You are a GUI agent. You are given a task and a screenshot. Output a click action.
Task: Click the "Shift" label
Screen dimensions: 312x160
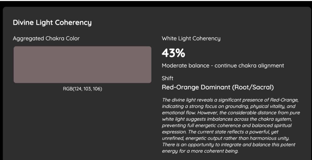[x=168, y=78]
